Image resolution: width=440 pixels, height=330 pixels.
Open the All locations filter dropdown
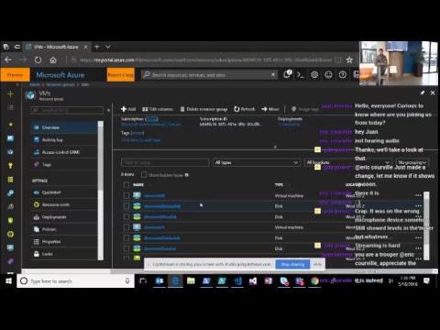pyautogui.click(x=347, y=162)
